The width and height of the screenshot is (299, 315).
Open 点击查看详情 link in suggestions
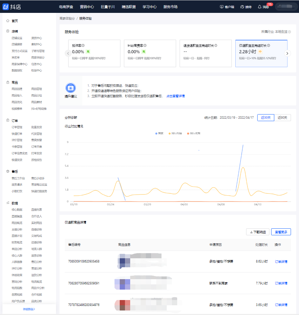point(175,96)
